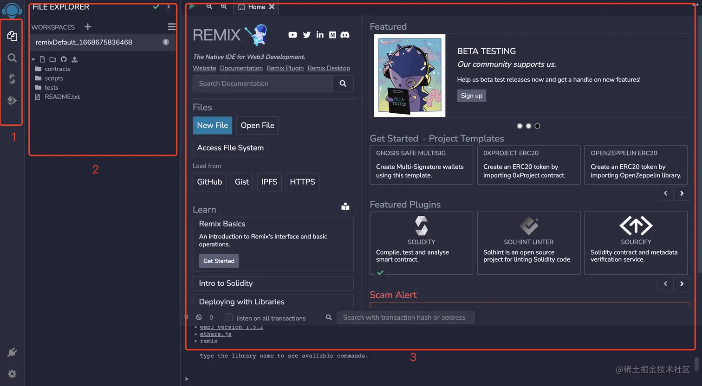Publish to GitHub gist icon
Image resolution: width=702 pixels, height=386 pixels.
click(x=64, y=59)
